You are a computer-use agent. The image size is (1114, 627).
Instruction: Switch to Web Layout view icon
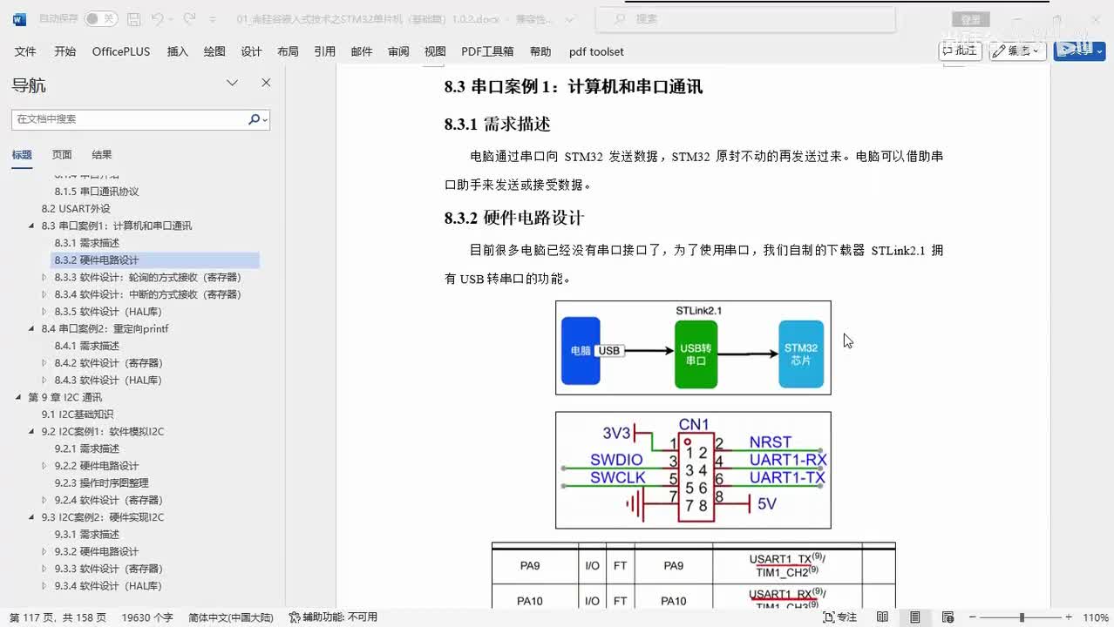click(x=947, y=617)
